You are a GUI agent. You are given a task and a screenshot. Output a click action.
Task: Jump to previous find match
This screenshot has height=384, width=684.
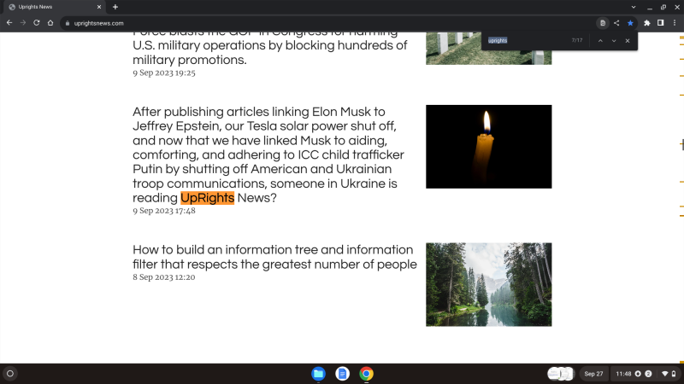coord(600,40)
